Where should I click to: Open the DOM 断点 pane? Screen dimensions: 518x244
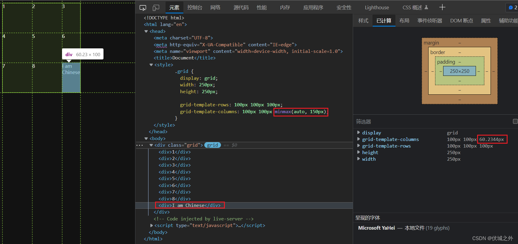click(462, 21)
